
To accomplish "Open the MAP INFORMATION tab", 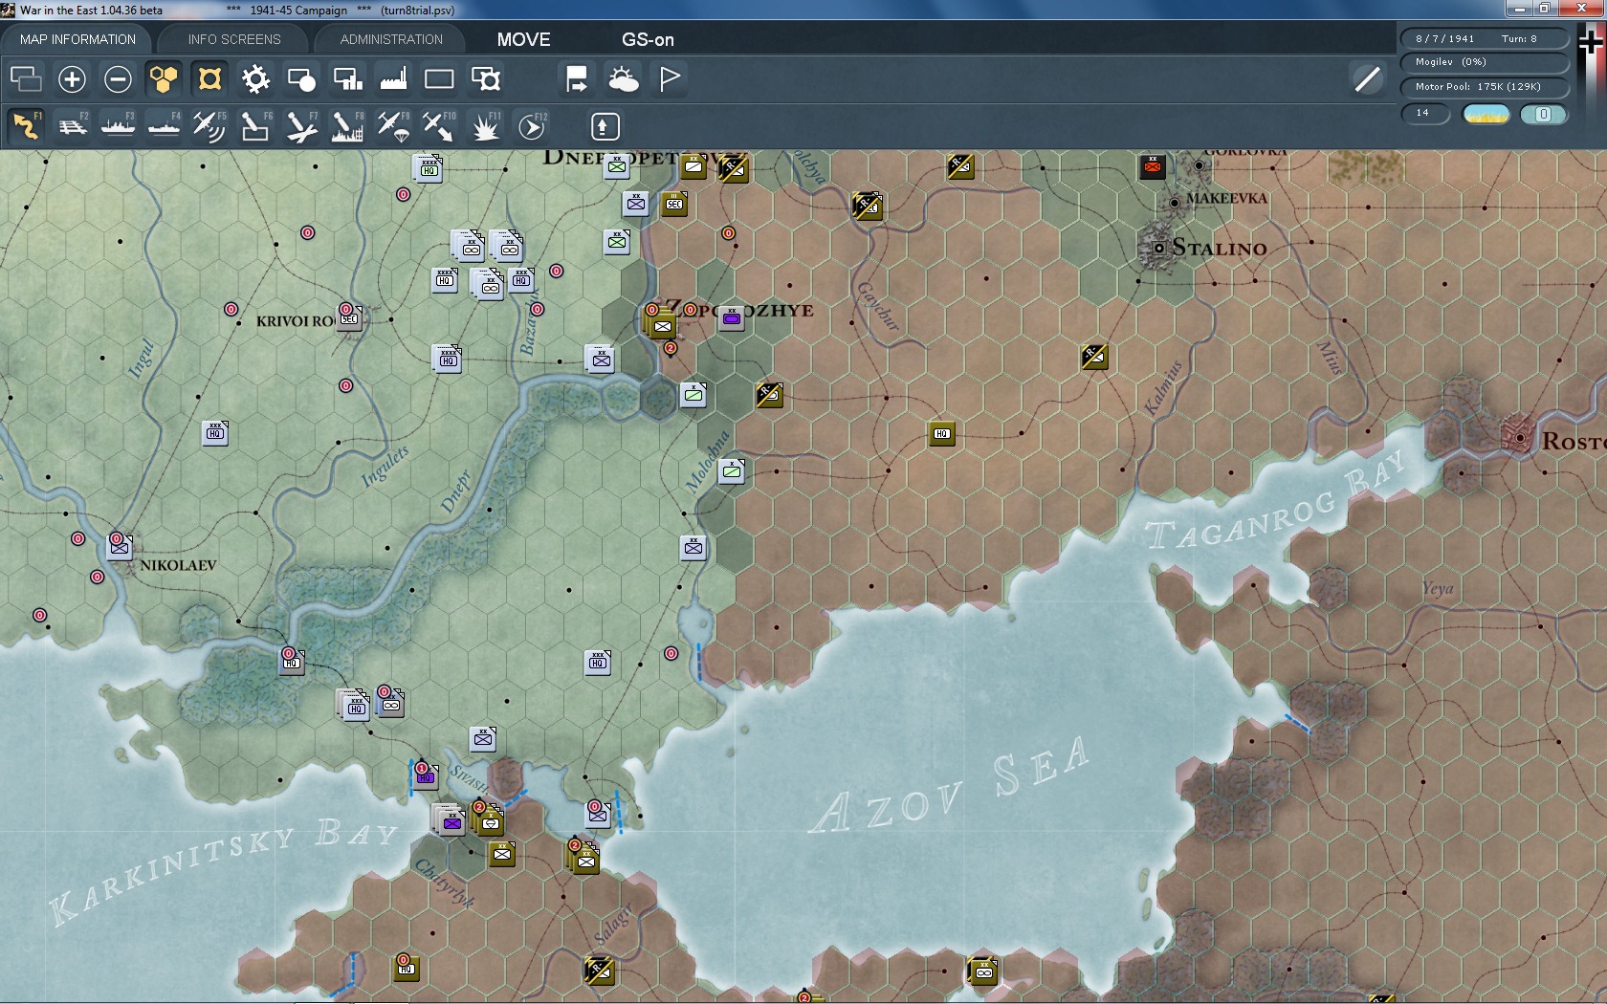I will click(77, 39).
